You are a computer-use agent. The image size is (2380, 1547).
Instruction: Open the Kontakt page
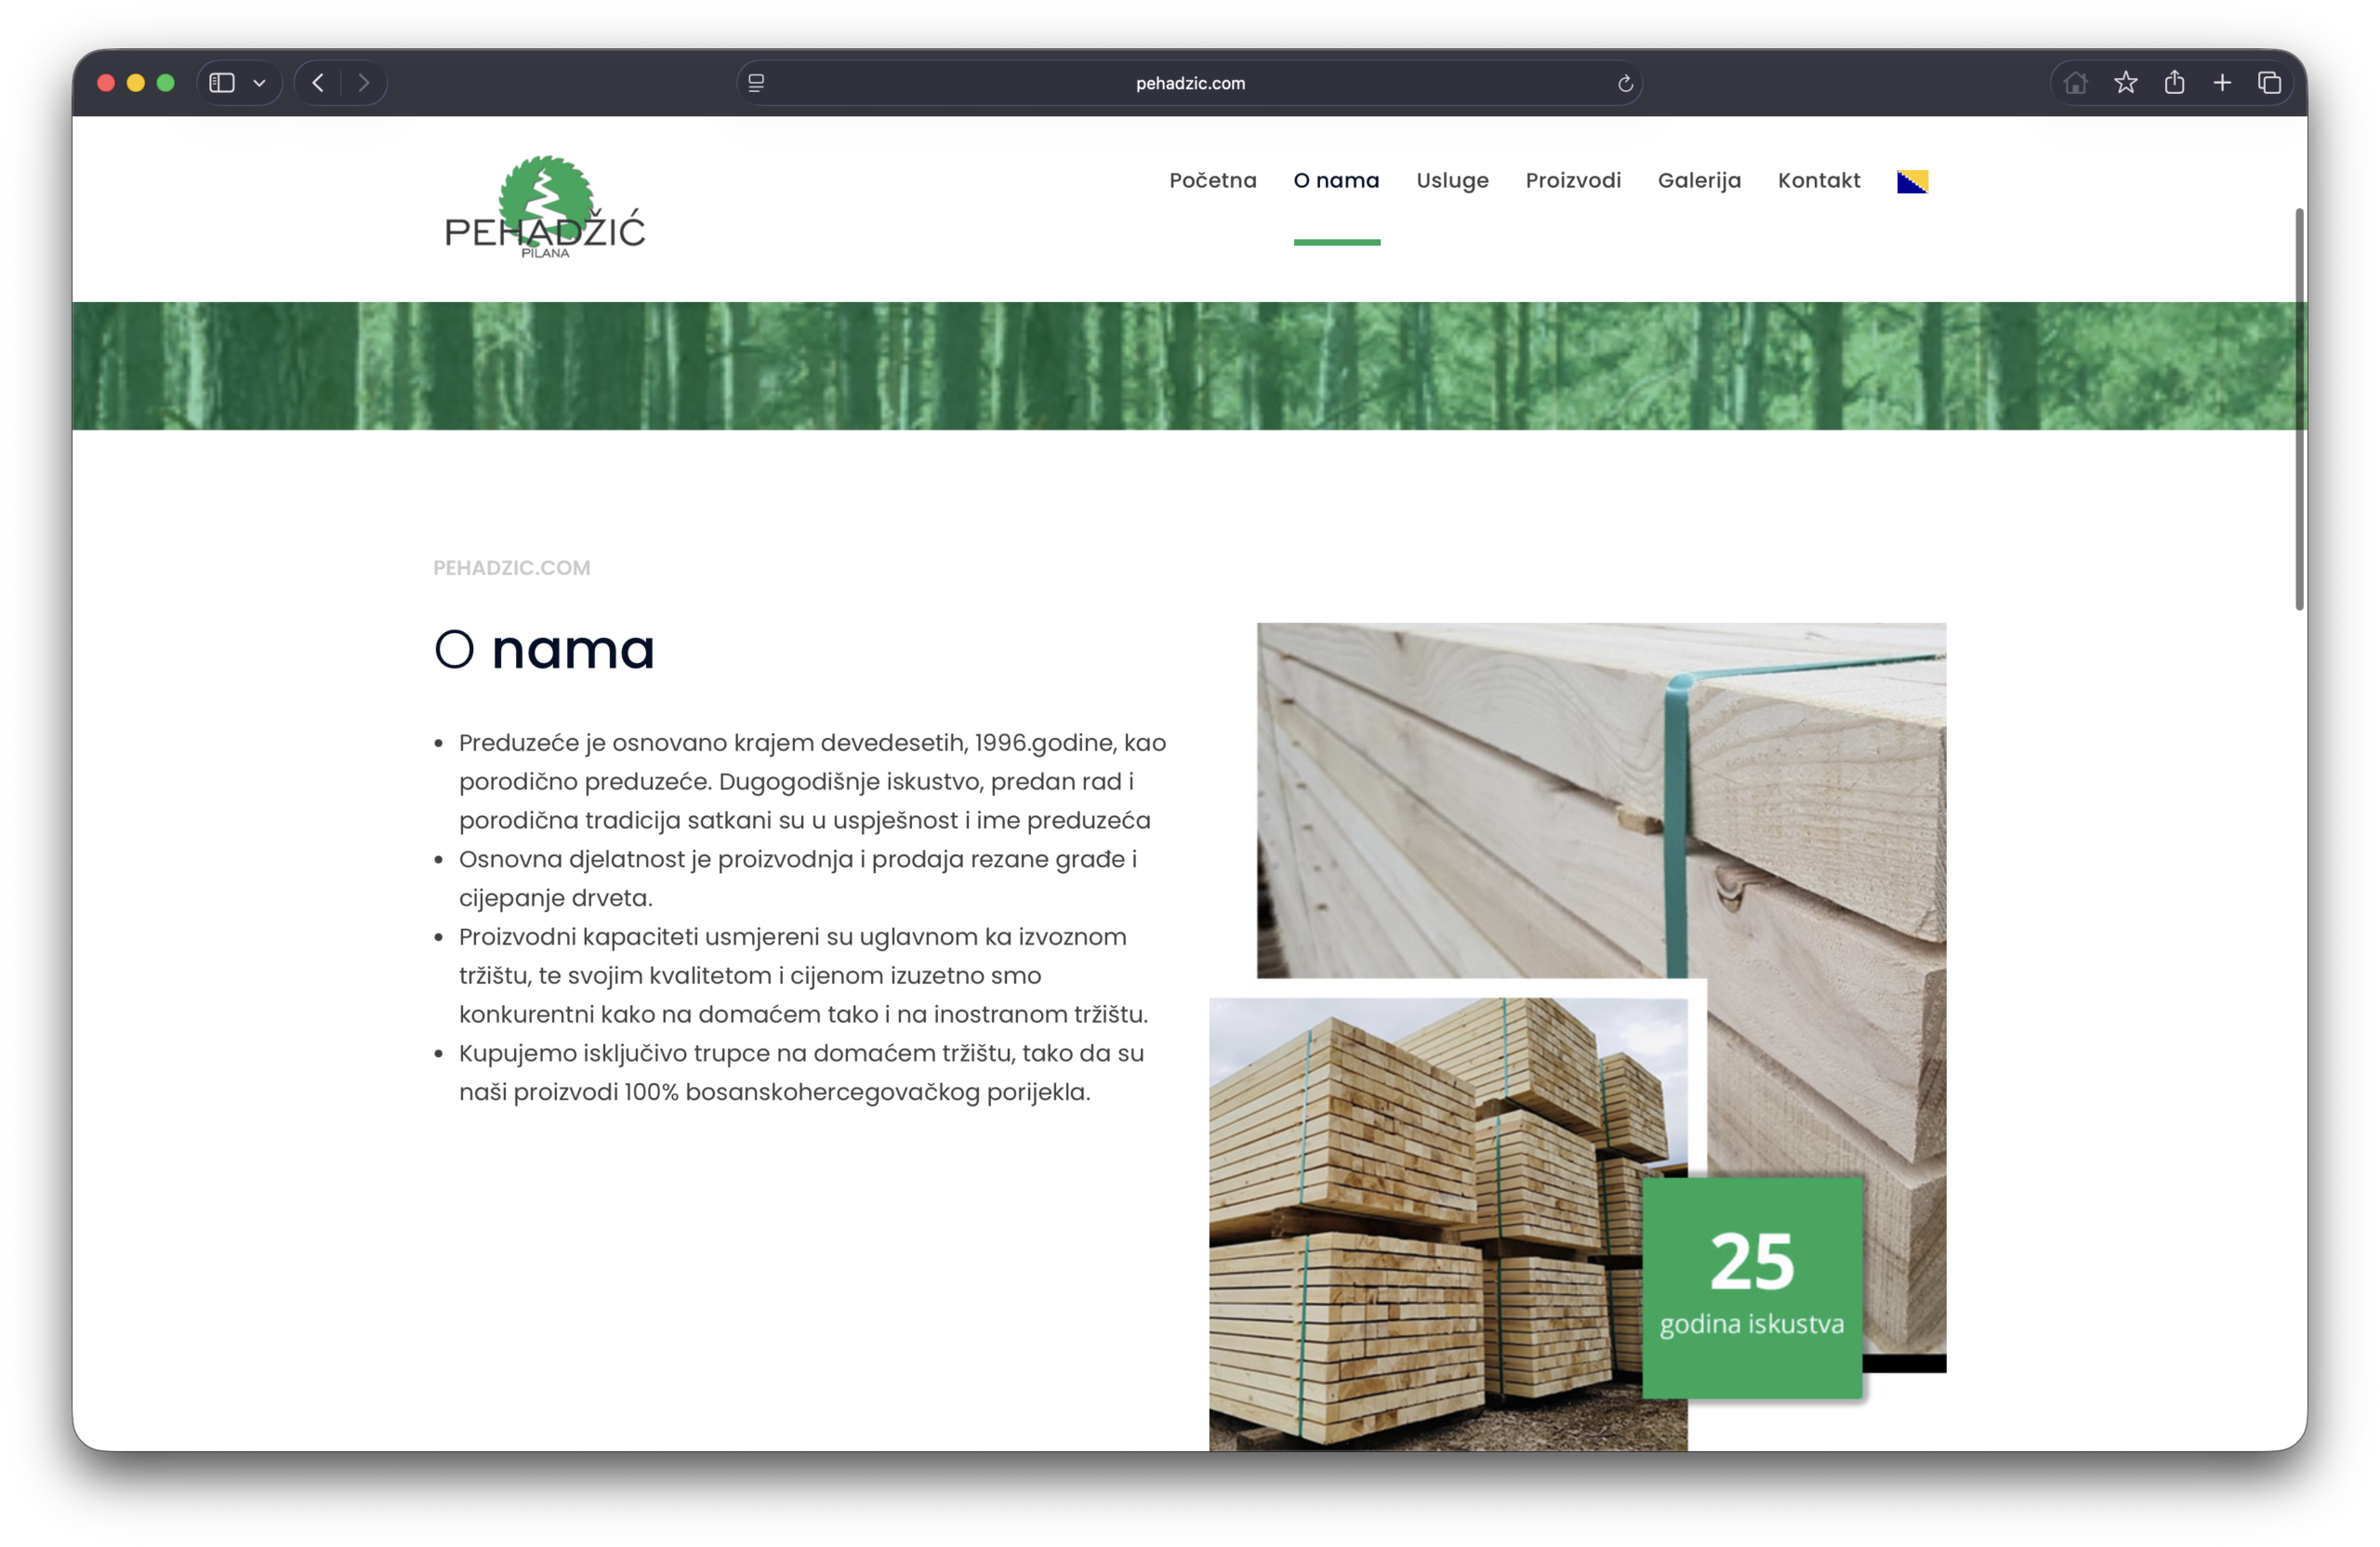tap(1818, 181)
